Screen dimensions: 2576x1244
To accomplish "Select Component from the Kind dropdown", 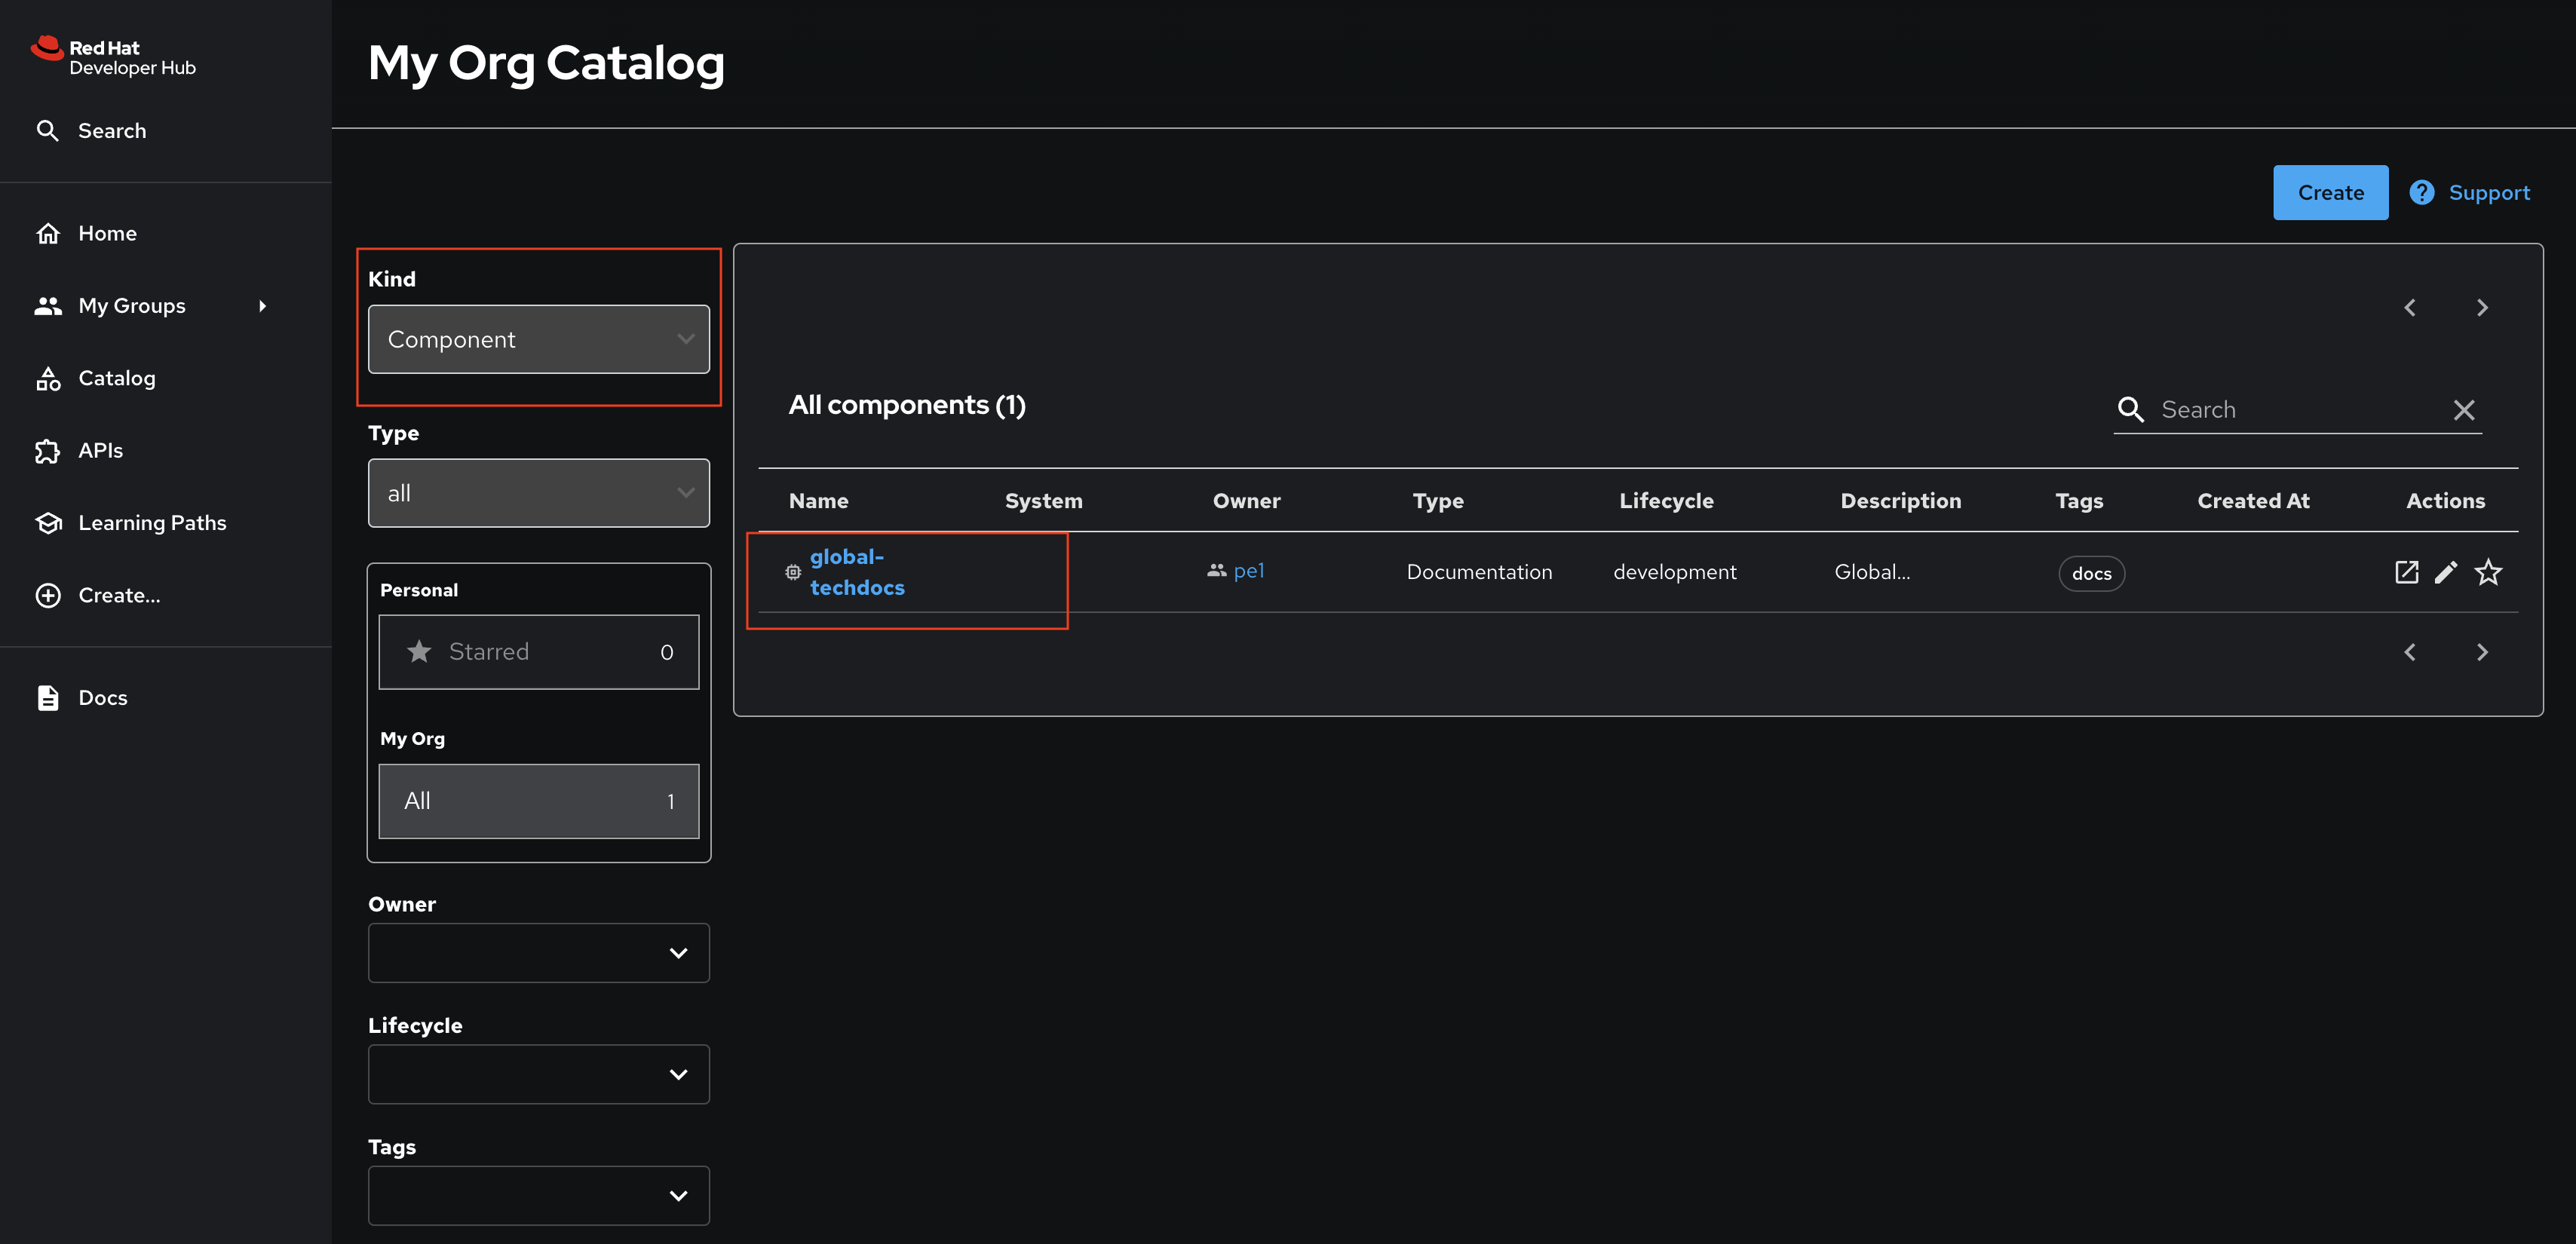I will [x=539, y=339].
